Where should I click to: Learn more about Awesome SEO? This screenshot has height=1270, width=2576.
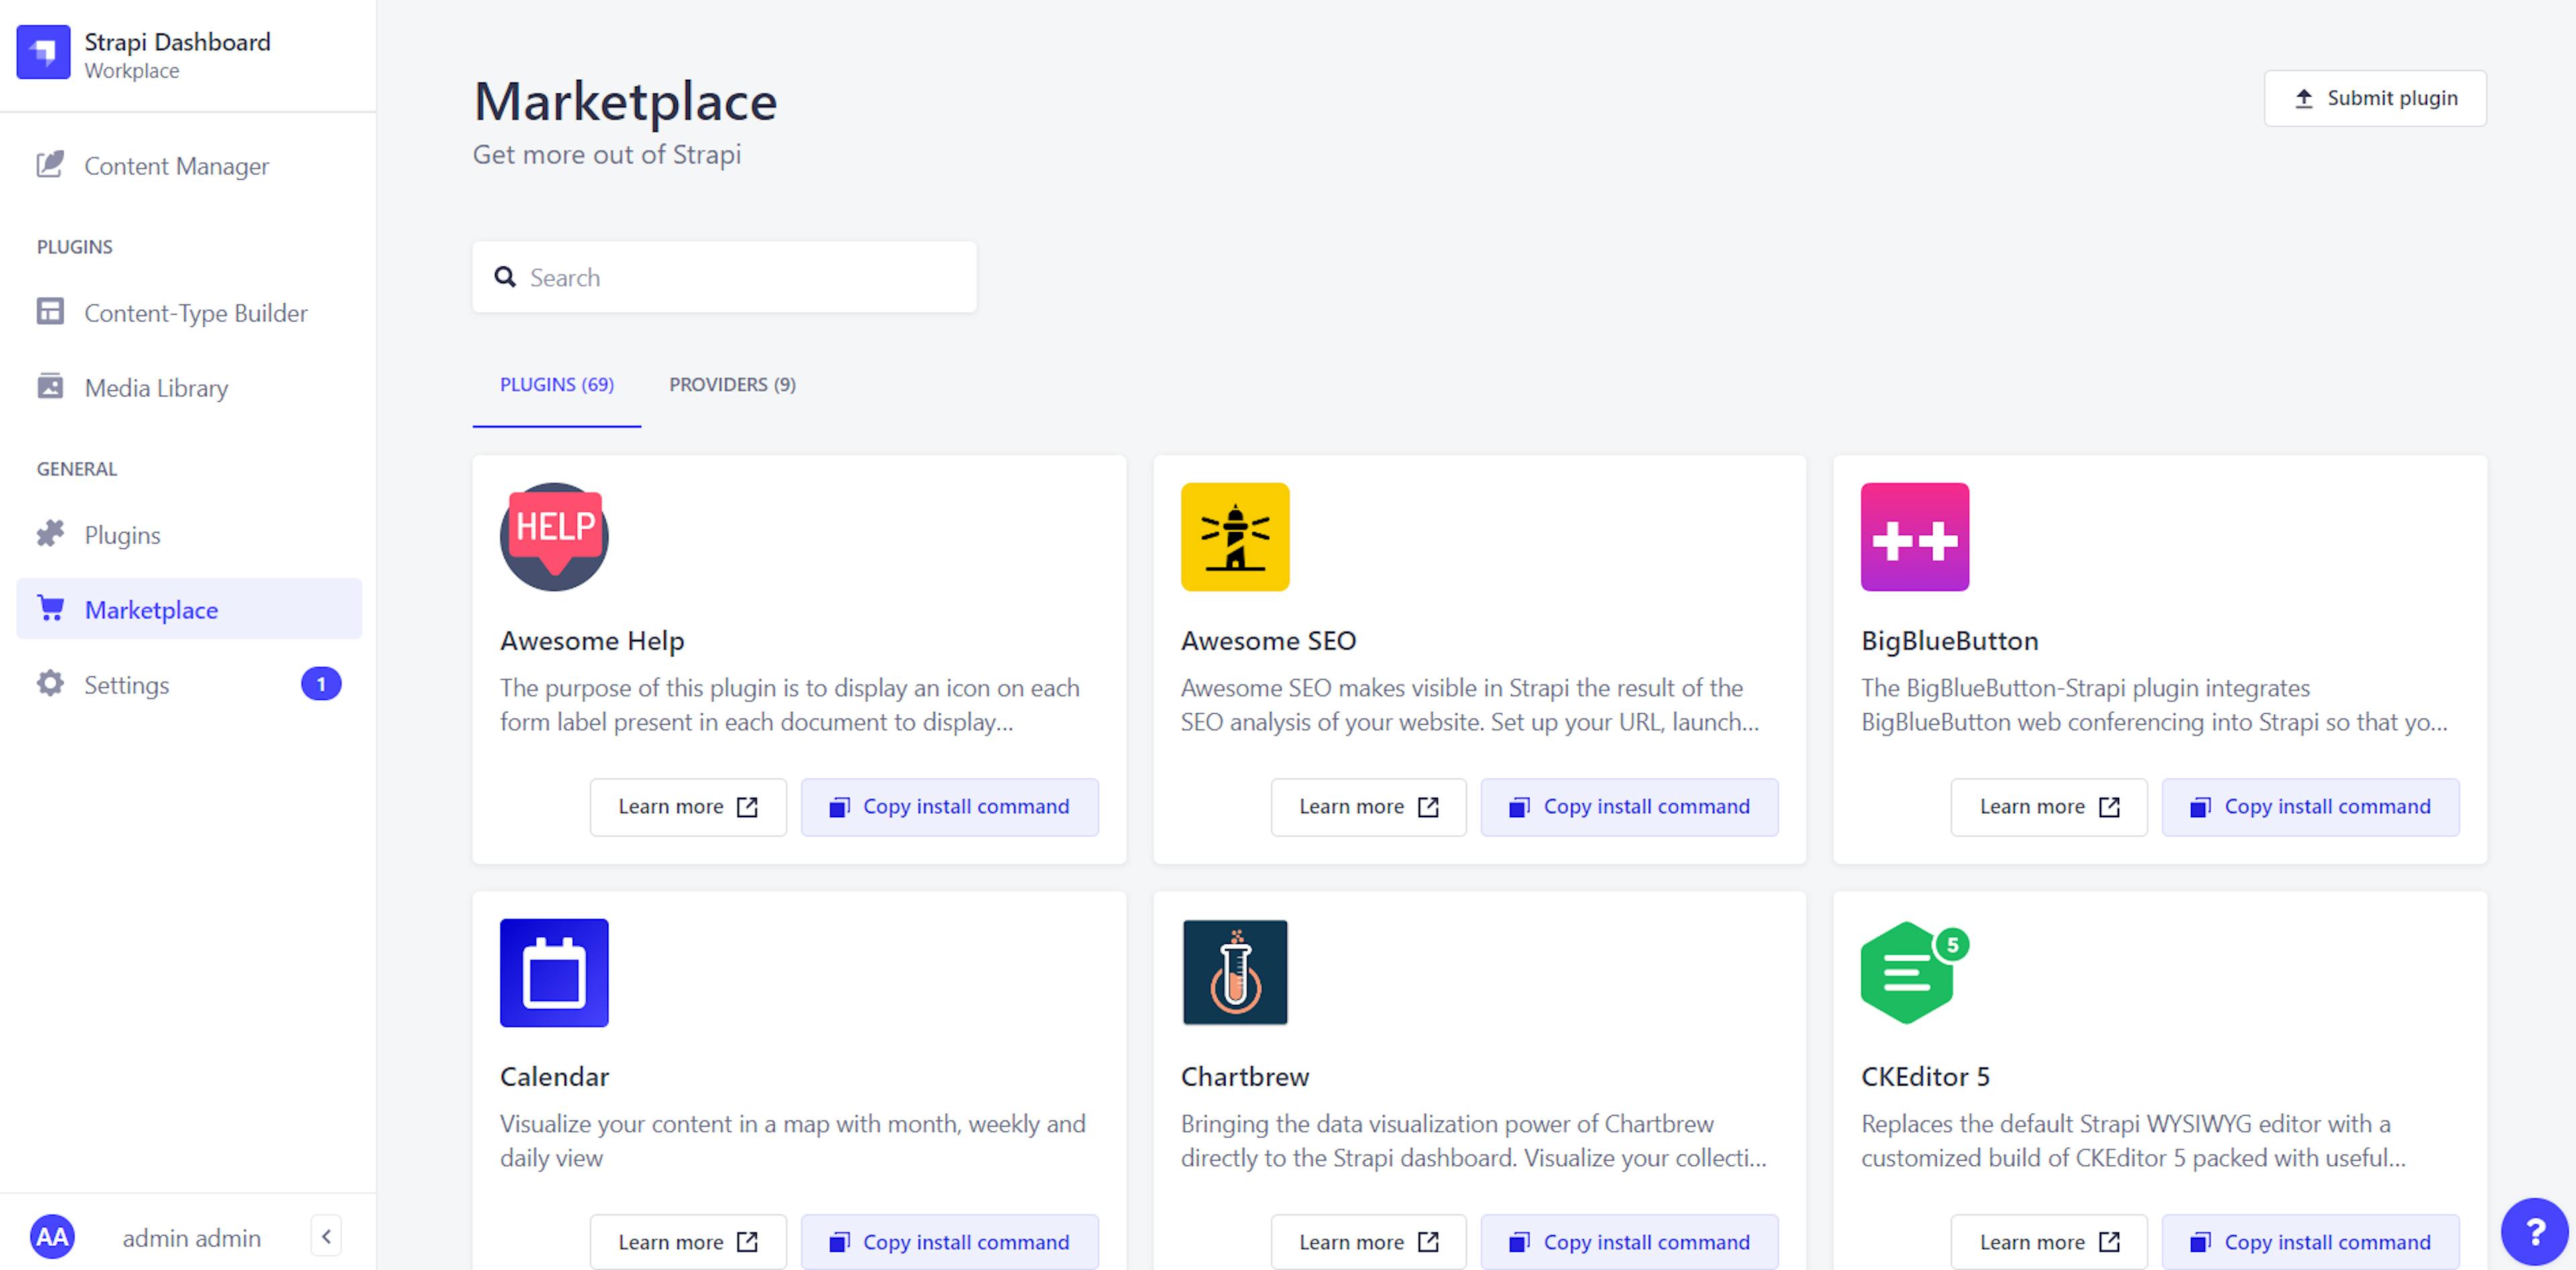tap(1368, 807)
